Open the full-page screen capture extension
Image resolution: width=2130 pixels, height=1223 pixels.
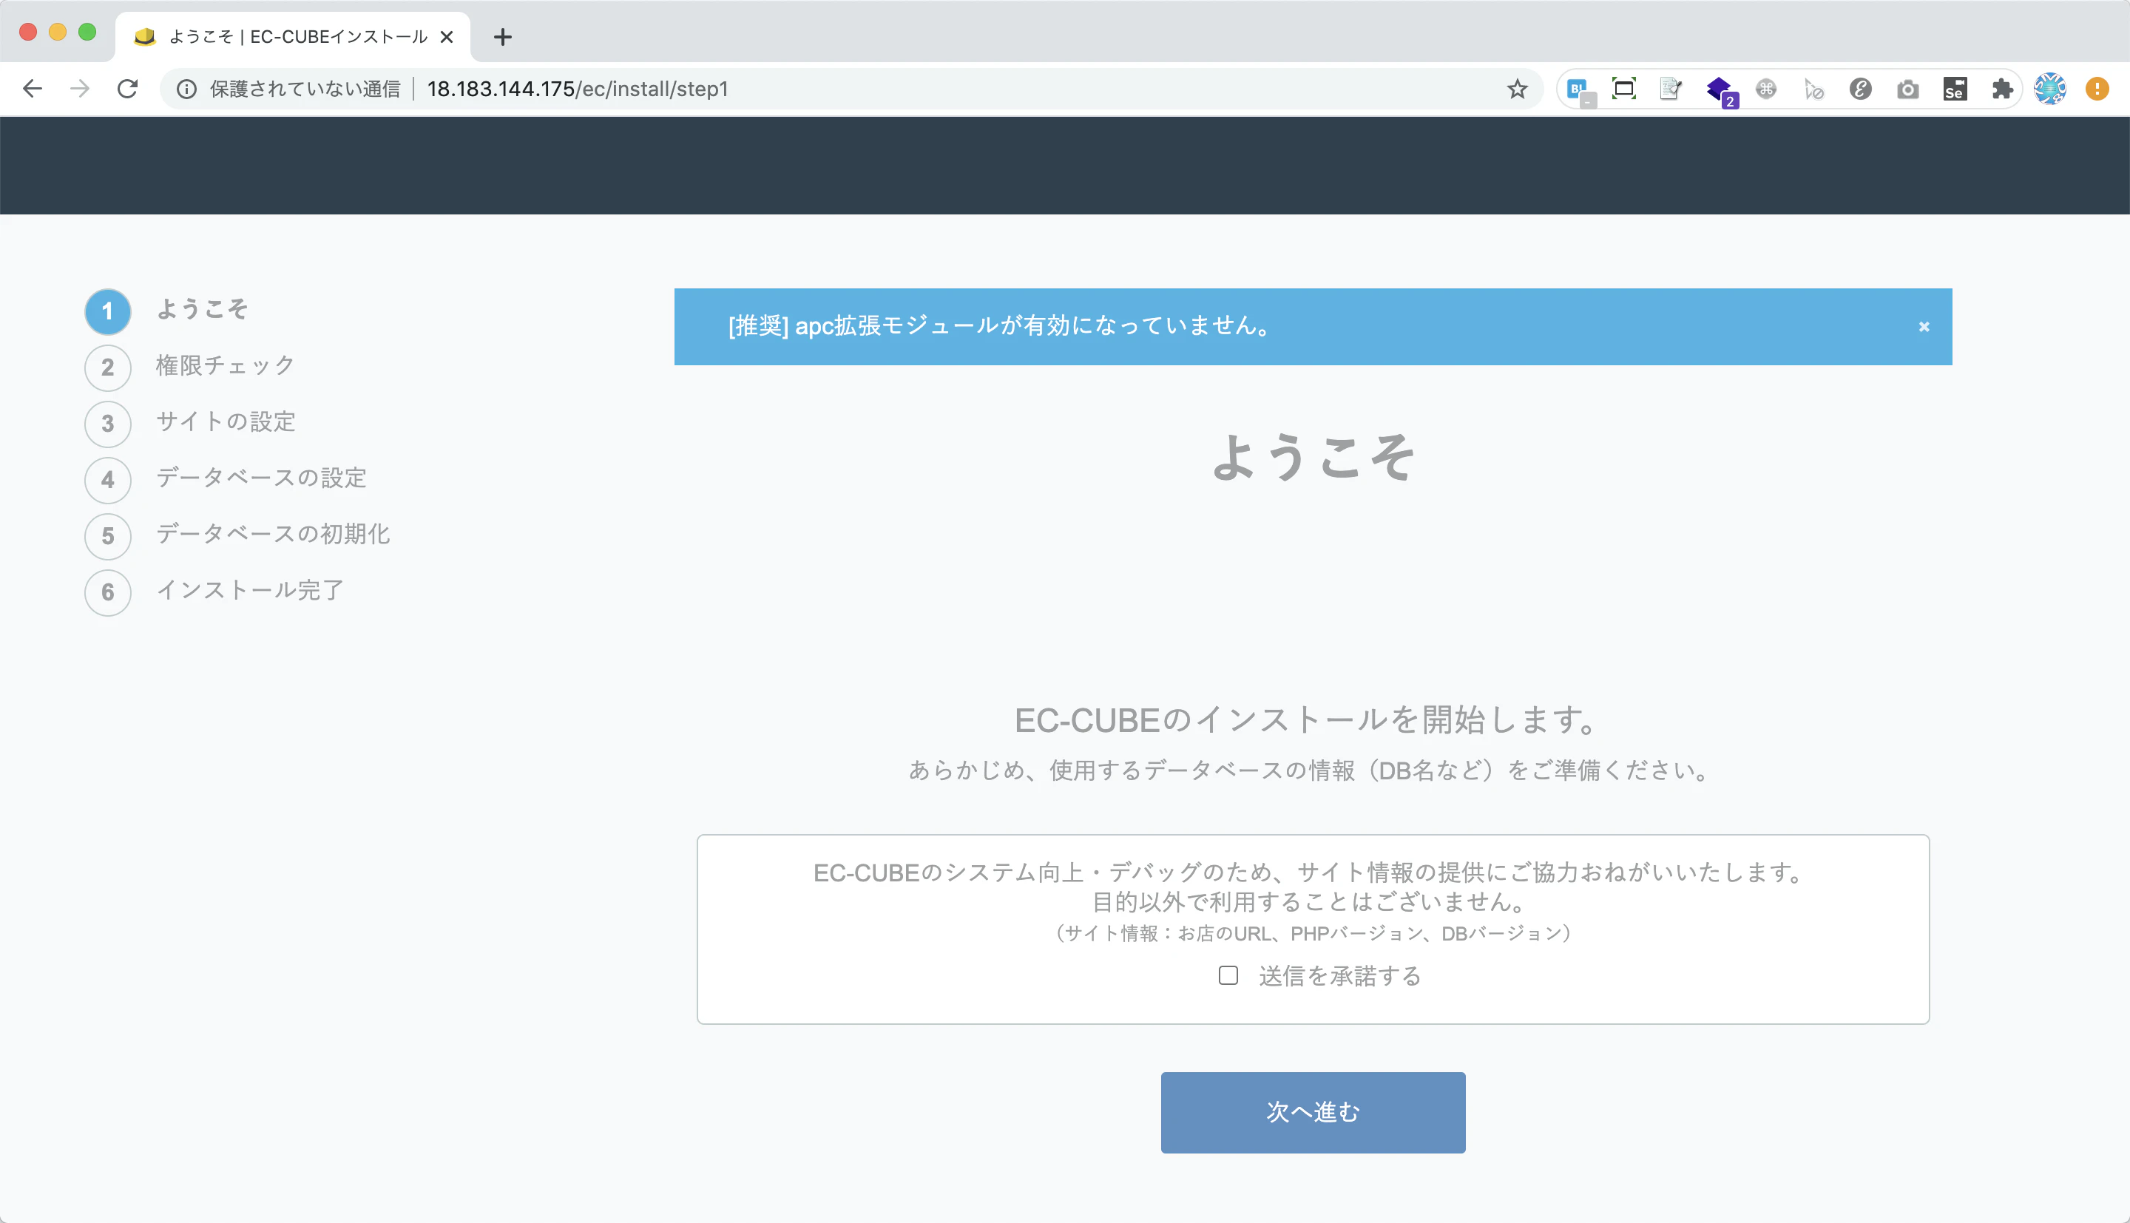point(1624,89)
